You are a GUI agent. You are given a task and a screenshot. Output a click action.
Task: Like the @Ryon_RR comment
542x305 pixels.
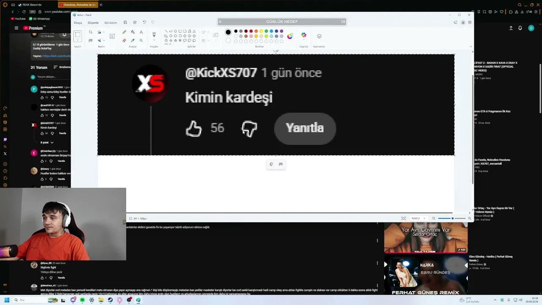tap(42, 278)
